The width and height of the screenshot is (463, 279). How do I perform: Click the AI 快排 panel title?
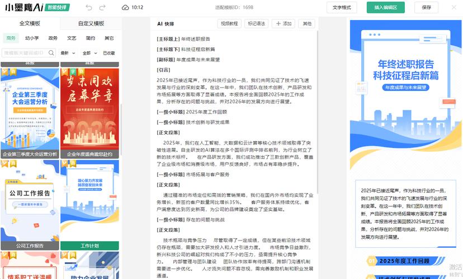click(x=166, y=24)
